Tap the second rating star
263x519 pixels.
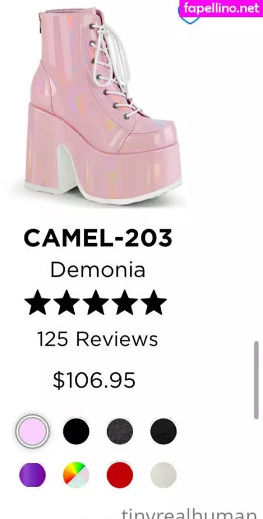(x=67, y=302)
